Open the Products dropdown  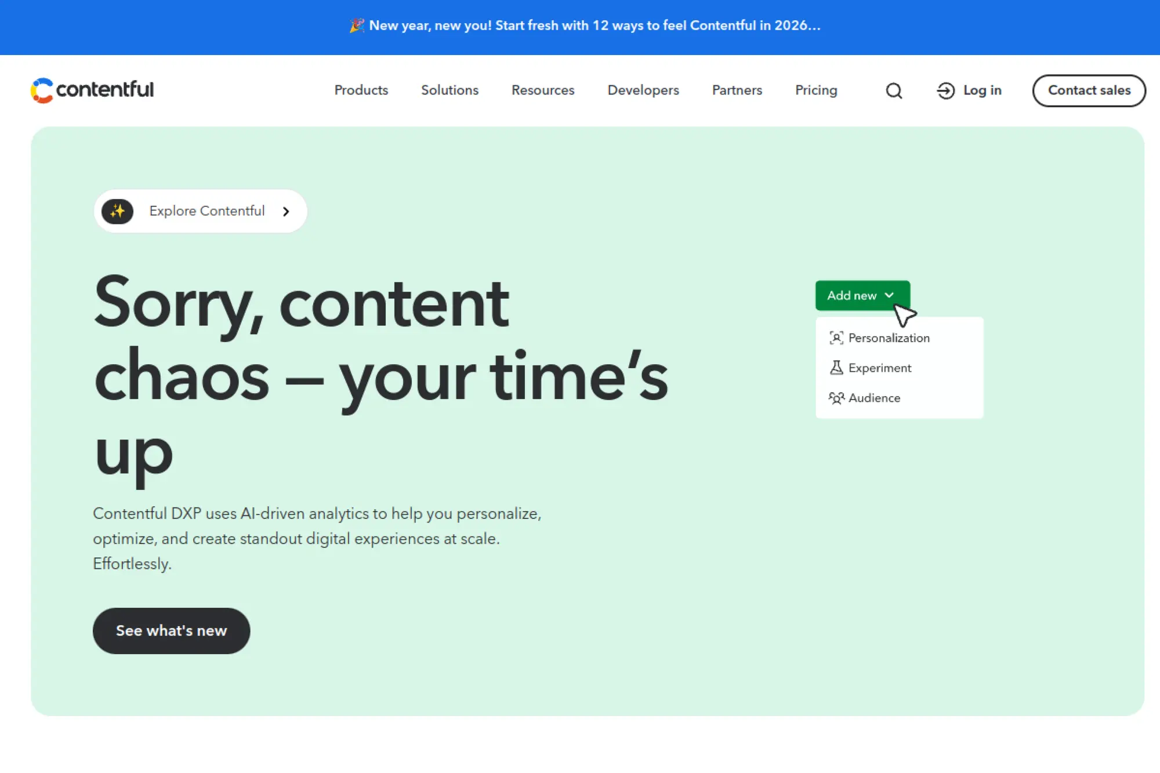tap(361, 90)
